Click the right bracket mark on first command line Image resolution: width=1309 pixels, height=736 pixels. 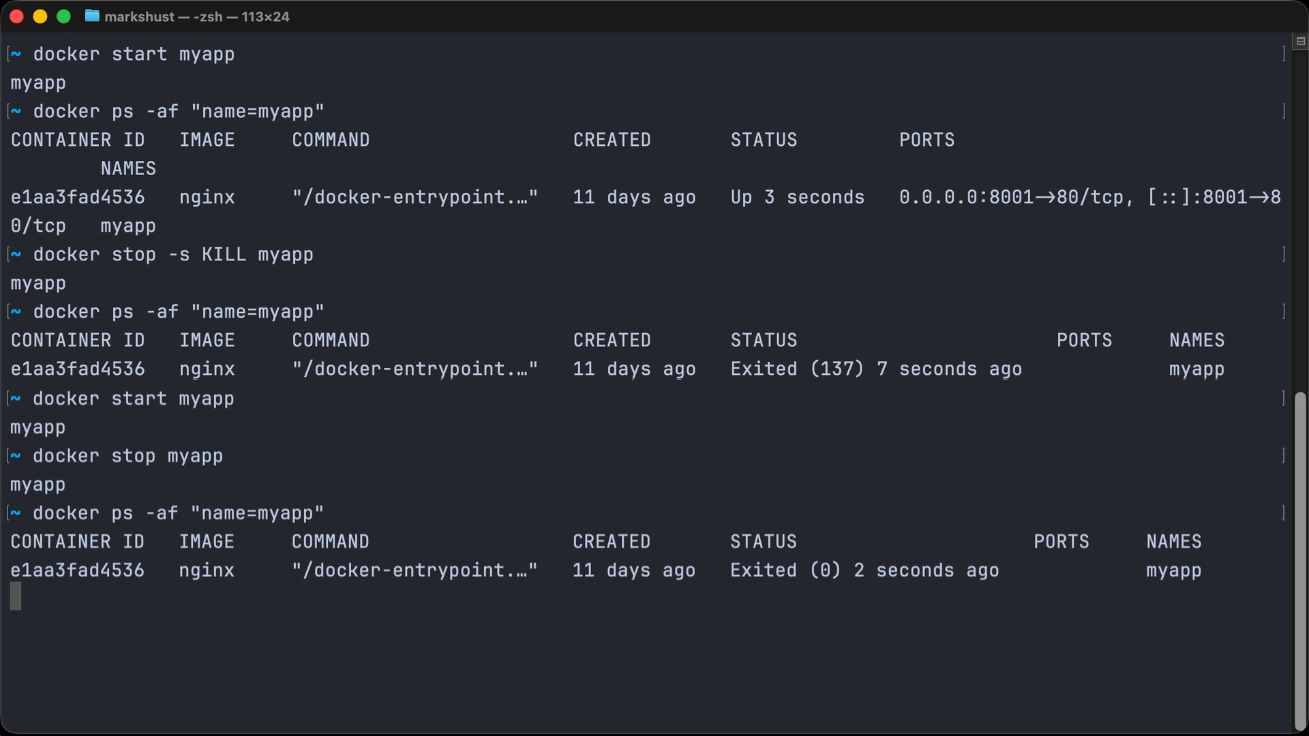point(1284,54)
